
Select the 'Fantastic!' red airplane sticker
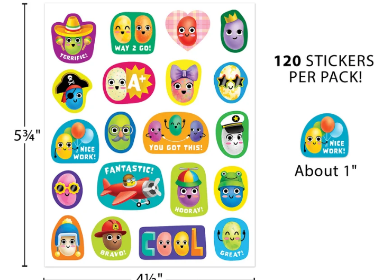(131, 185)
